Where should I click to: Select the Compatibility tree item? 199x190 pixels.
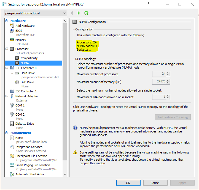point(29,58)
